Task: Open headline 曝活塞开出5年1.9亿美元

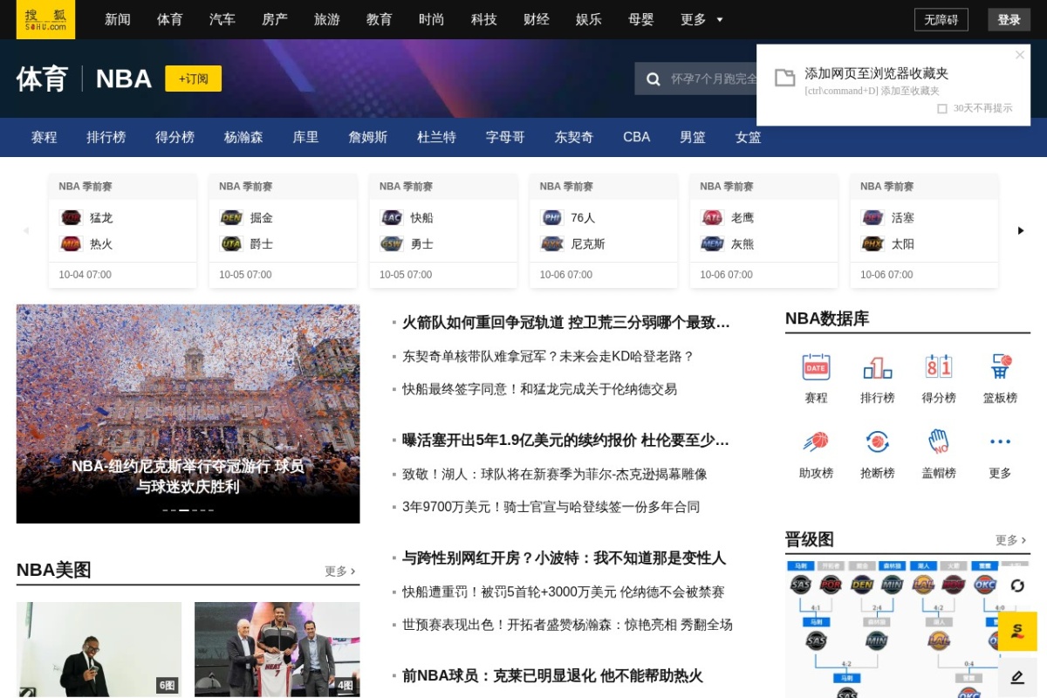Action: point(566,440)
